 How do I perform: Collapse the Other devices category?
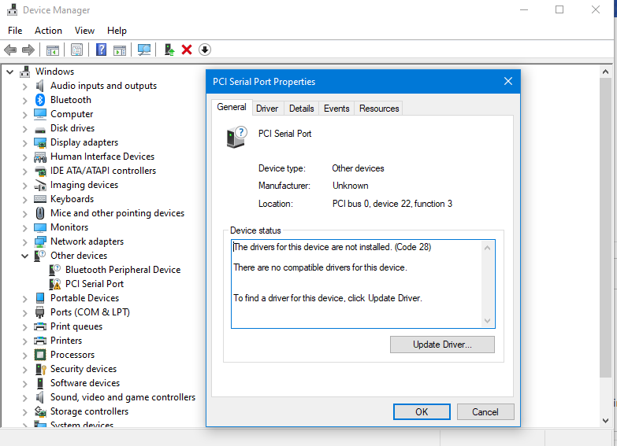[x=24, y=256]
